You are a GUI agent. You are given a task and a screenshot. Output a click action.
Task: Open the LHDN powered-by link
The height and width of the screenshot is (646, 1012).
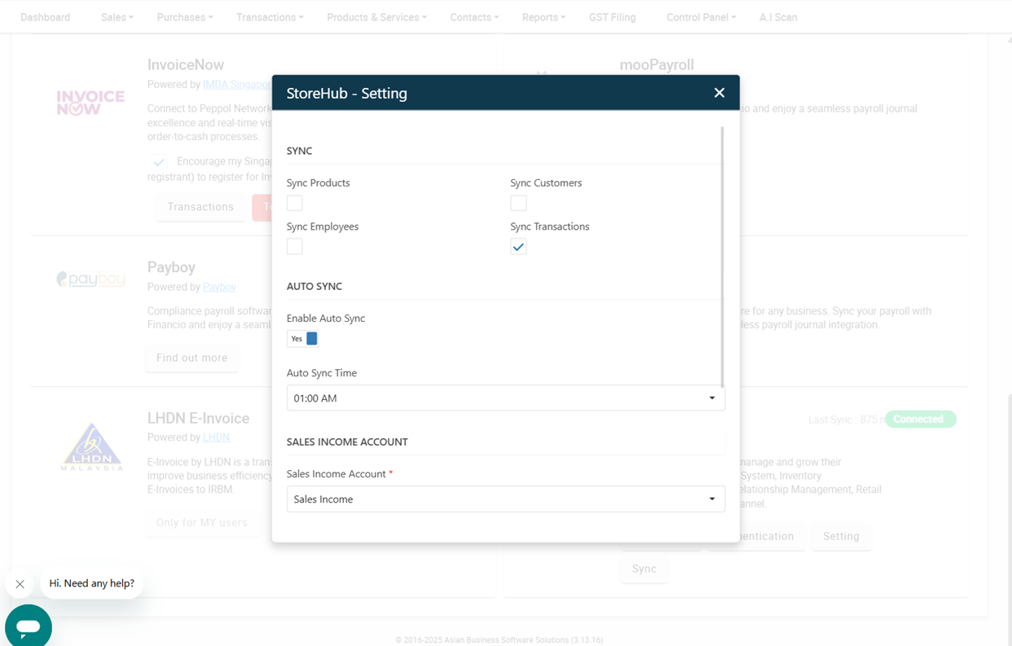[216, 437]
